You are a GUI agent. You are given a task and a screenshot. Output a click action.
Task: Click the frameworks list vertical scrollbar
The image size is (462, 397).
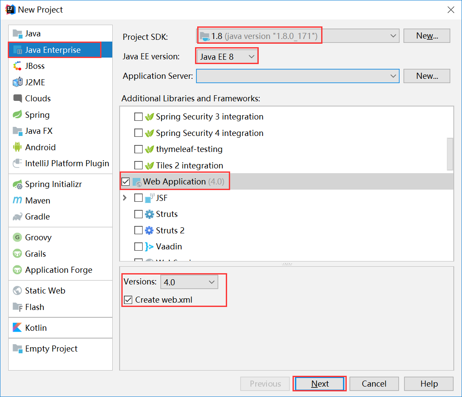click(450, 154)
